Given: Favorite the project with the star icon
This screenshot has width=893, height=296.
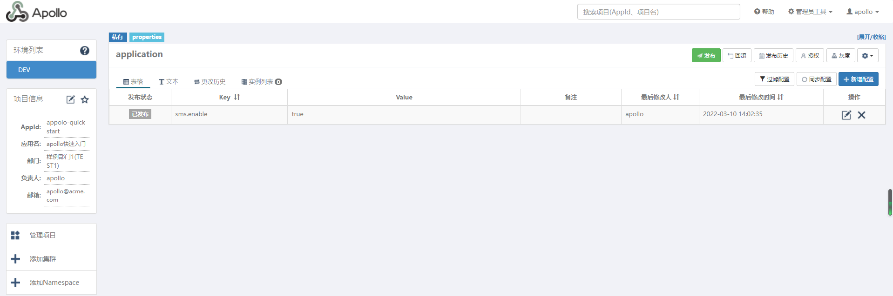Looking at the screenshot, I should pyautogui.click(x=85, y=99).
